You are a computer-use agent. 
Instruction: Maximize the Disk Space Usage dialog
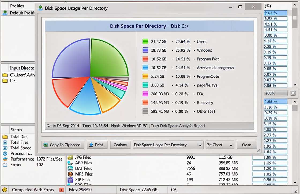click(240, 7)
